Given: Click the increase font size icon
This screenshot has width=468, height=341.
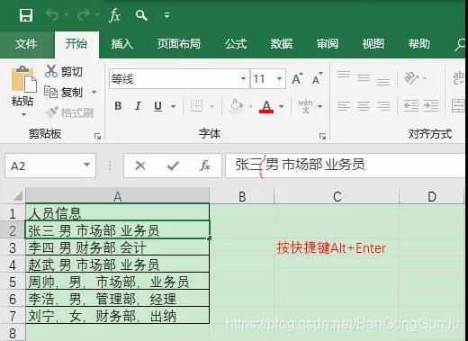Looking at the screenshot, I should 297,78.
